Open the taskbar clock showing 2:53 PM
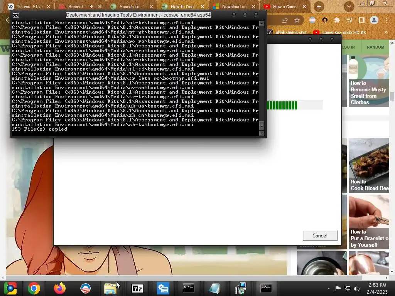The image size is (395, 296). click(x=377, y=288)
